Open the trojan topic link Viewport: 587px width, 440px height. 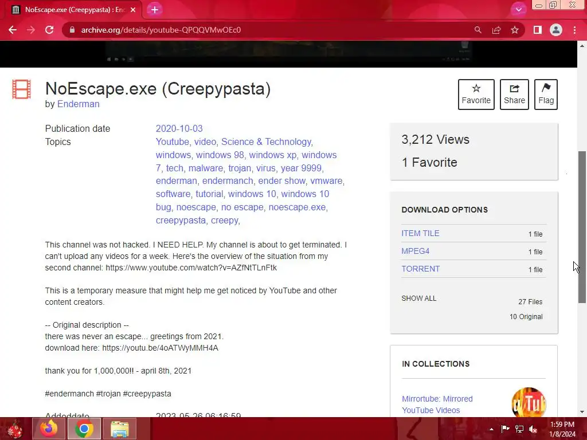point(240,168)
